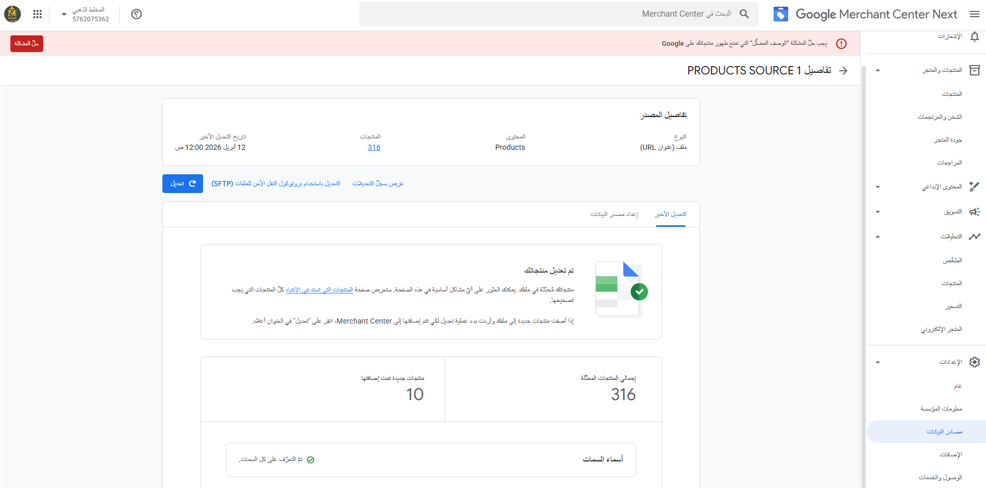Screen dimensions: 986x488
Task: Open shipping and returns page
Action: tap(940, 117)
